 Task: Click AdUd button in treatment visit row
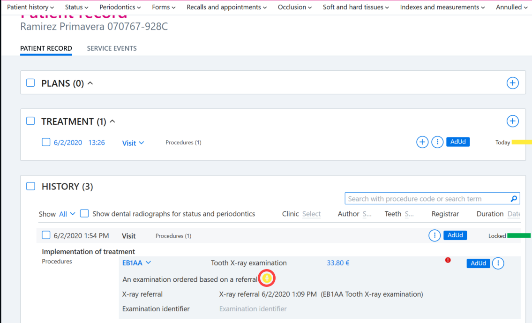pos(457,142)
